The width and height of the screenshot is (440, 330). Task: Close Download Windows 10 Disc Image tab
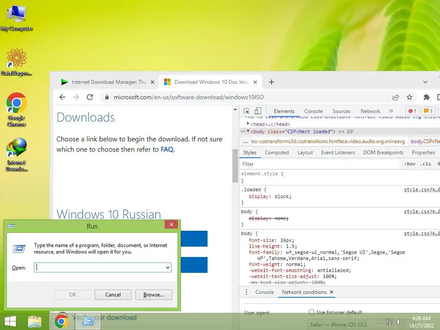point(255,82)
